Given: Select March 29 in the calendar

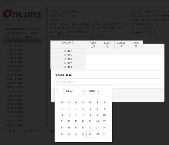Looking at the screenshot, I should tap(90, 134).
